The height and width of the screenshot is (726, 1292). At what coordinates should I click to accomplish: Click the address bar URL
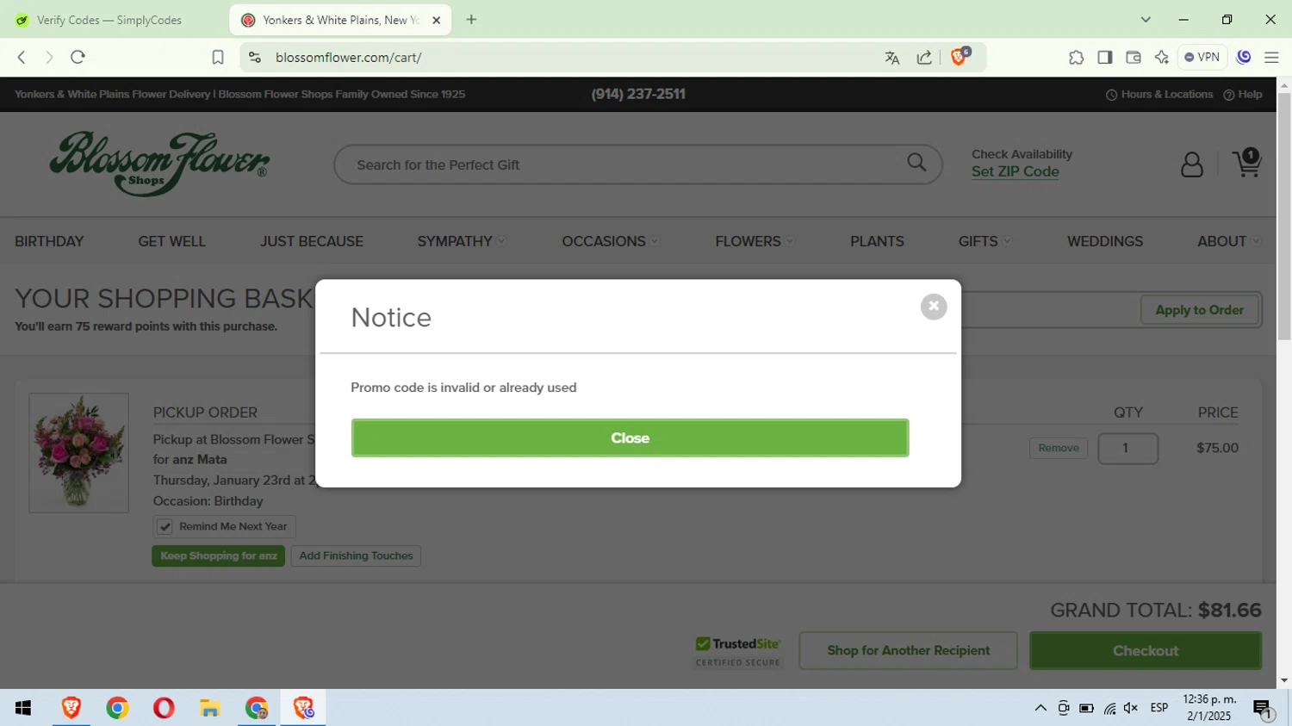click(348, 57)
